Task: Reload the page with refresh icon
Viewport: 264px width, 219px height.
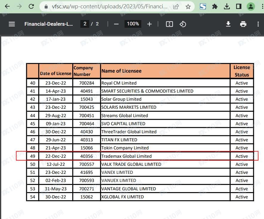Action: click(31, 6)
